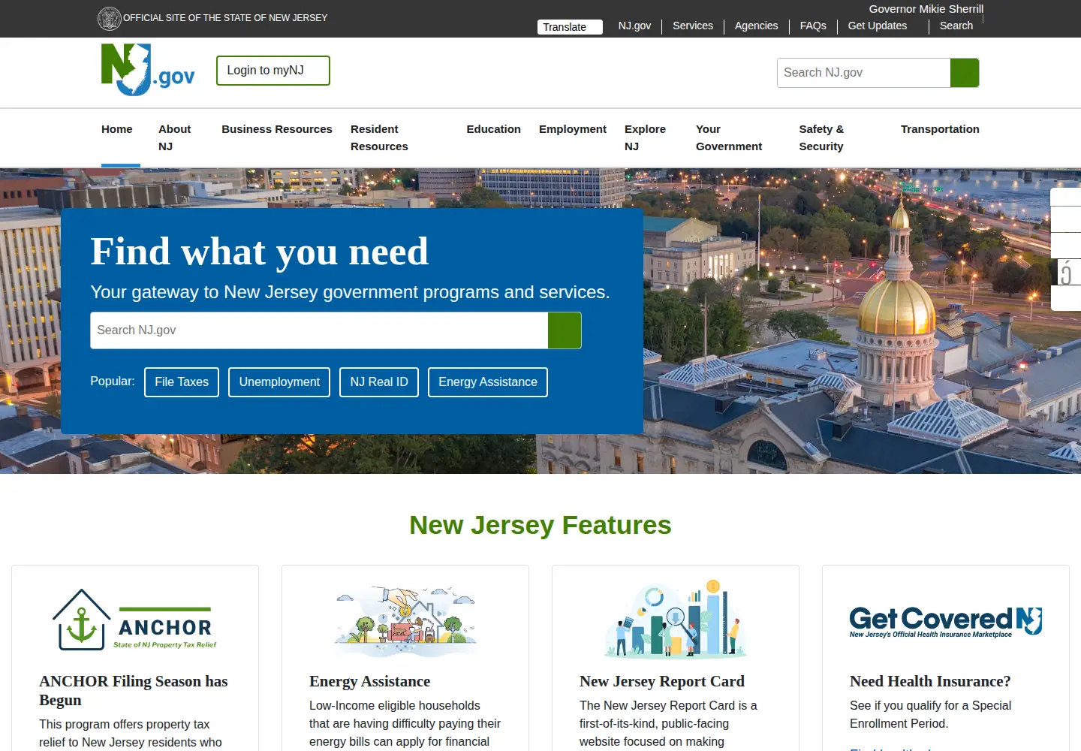Click the Translate button

[570, 27]
